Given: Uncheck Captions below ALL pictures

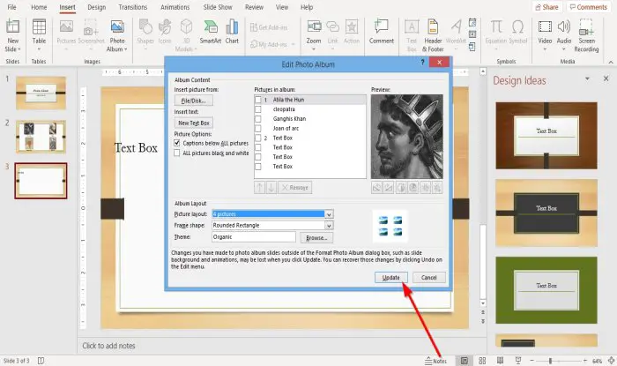Looking at the screenshot, I should [x=177, y=143].
